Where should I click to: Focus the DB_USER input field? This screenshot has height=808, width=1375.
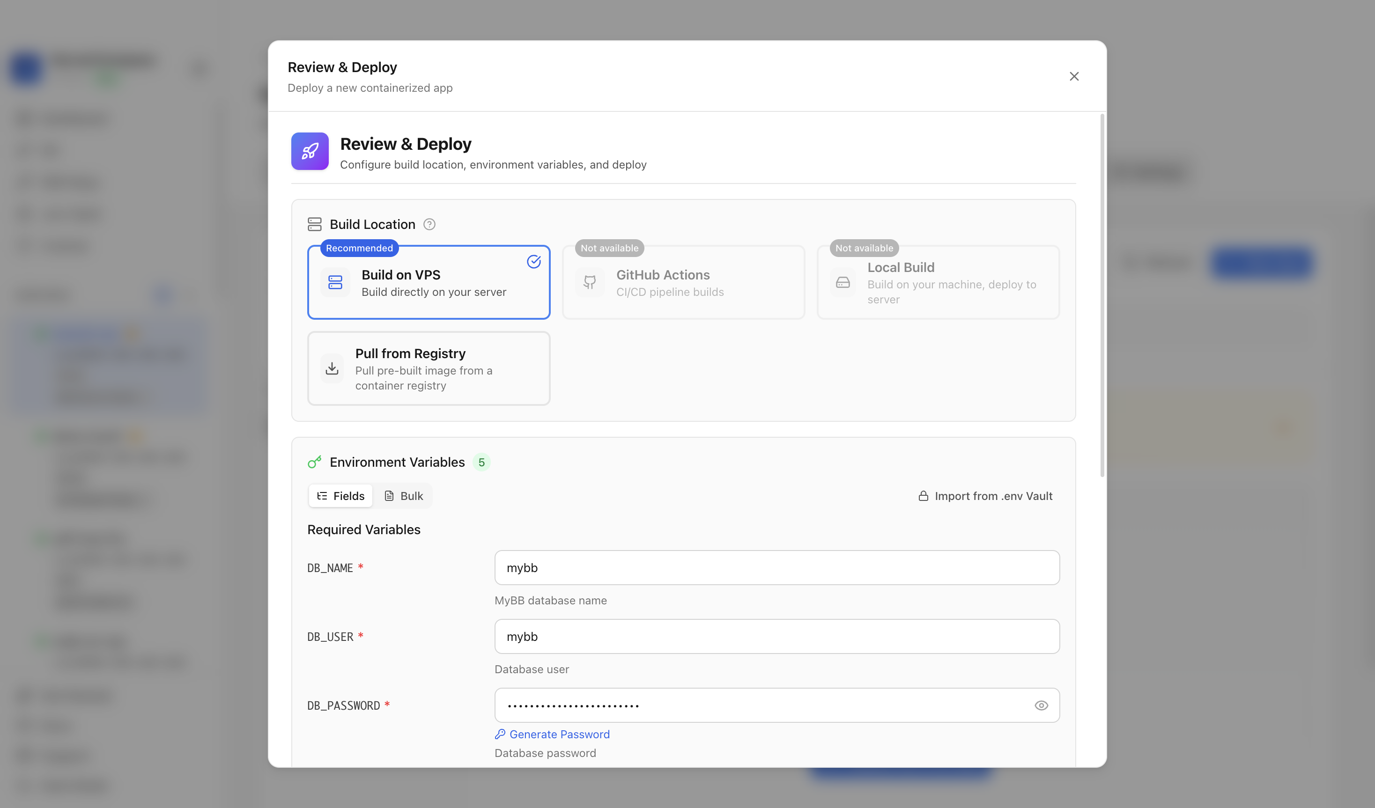pos(777,637)
